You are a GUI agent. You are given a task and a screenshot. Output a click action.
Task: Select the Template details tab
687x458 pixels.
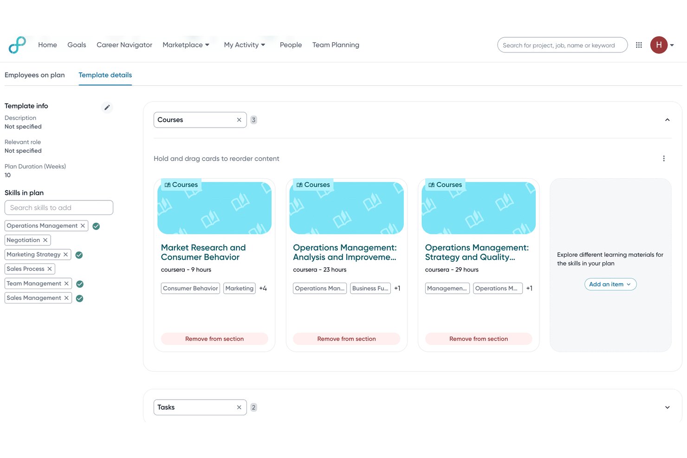click(x=105, y=75)
